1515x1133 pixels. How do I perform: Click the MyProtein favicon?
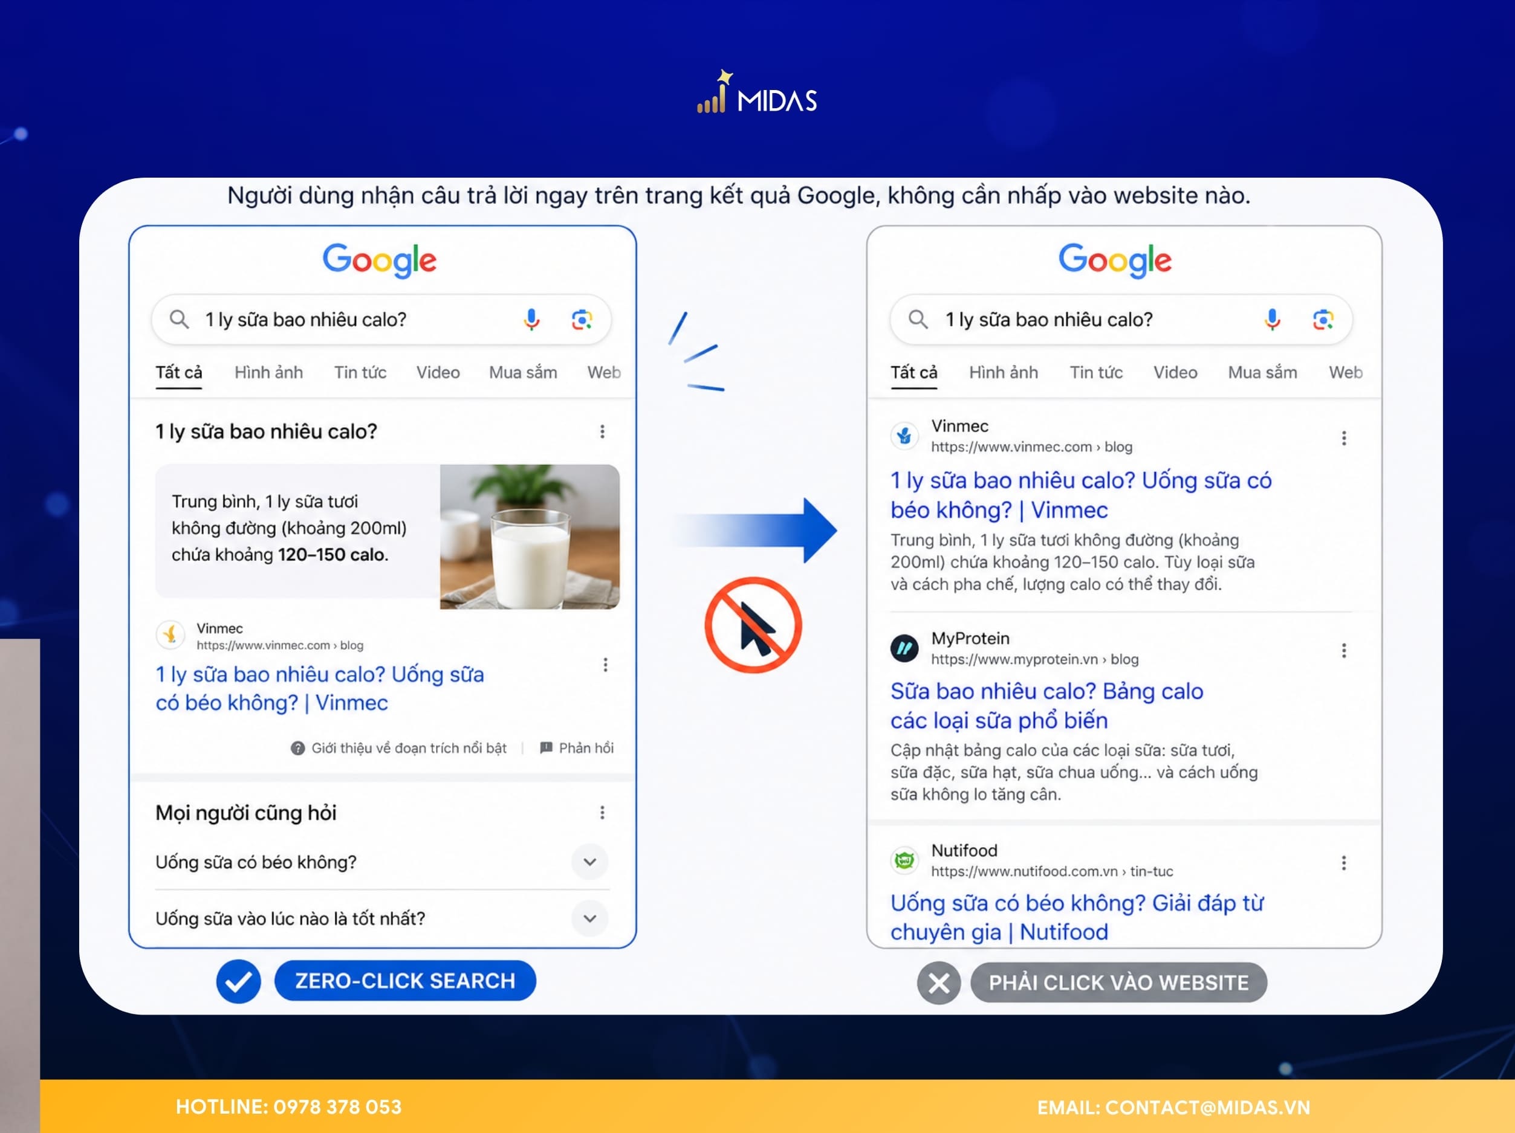click(904, 648)
